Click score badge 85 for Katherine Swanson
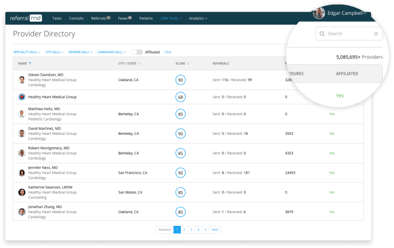Viewport: 394px width, 248px height. 180,192
